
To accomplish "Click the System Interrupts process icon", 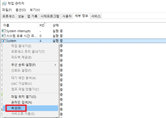I will tap(4, 31).
